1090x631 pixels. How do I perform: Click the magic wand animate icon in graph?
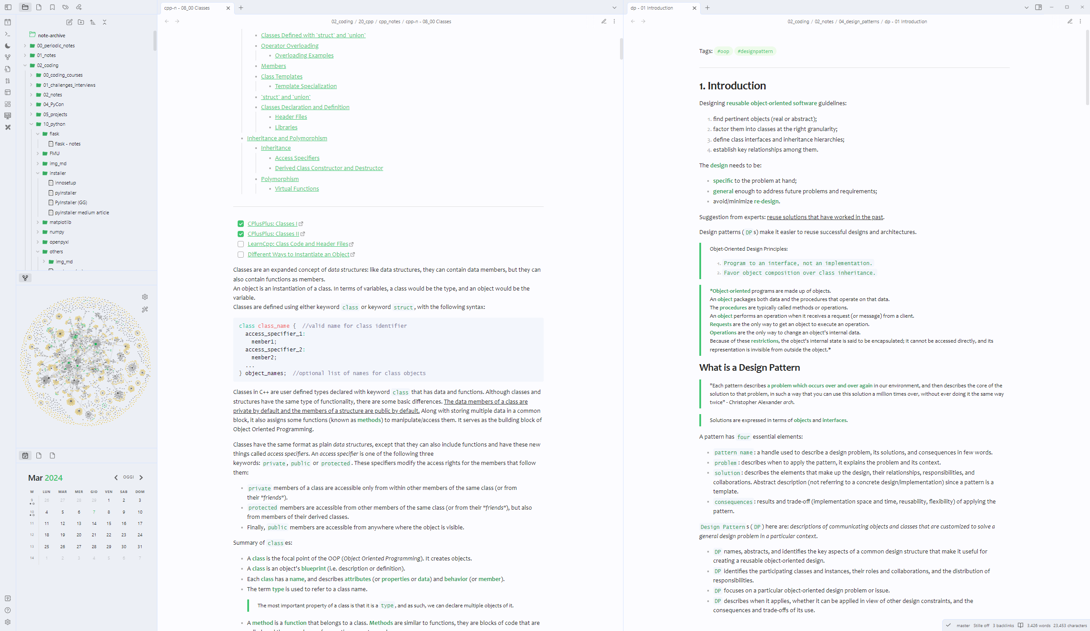click(x=145, y=309)
